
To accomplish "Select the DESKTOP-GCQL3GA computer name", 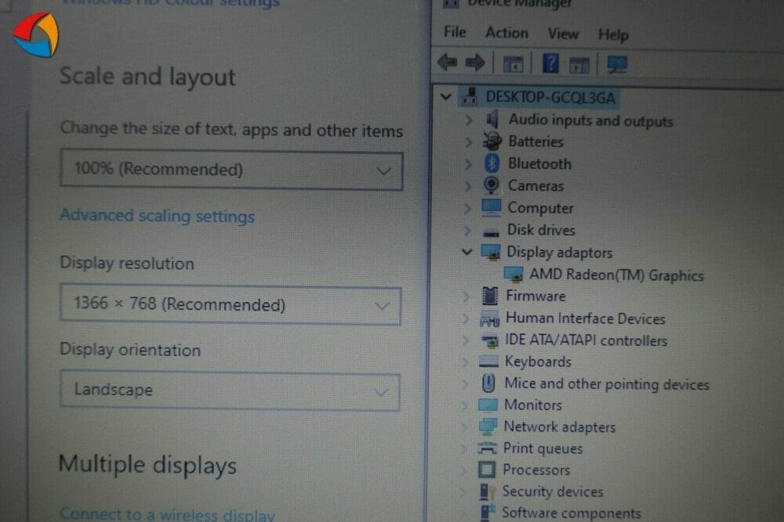I will [x=550, y=97].
